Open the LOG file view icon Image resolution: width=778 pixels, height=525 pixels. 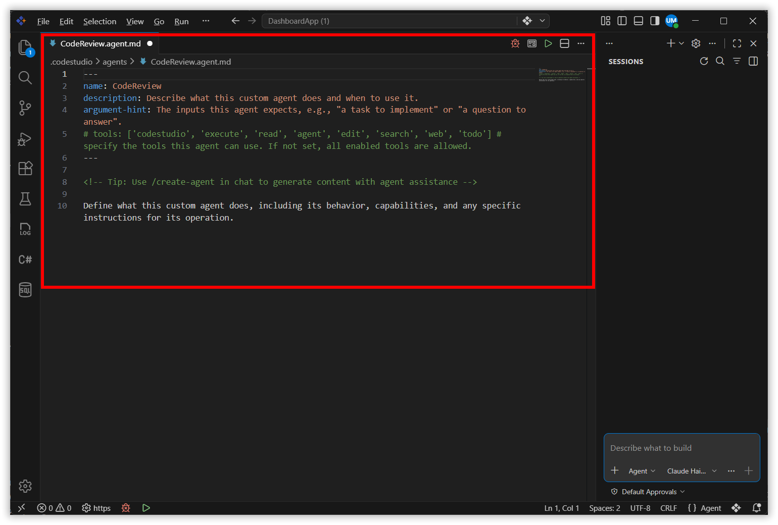[25, 229]
